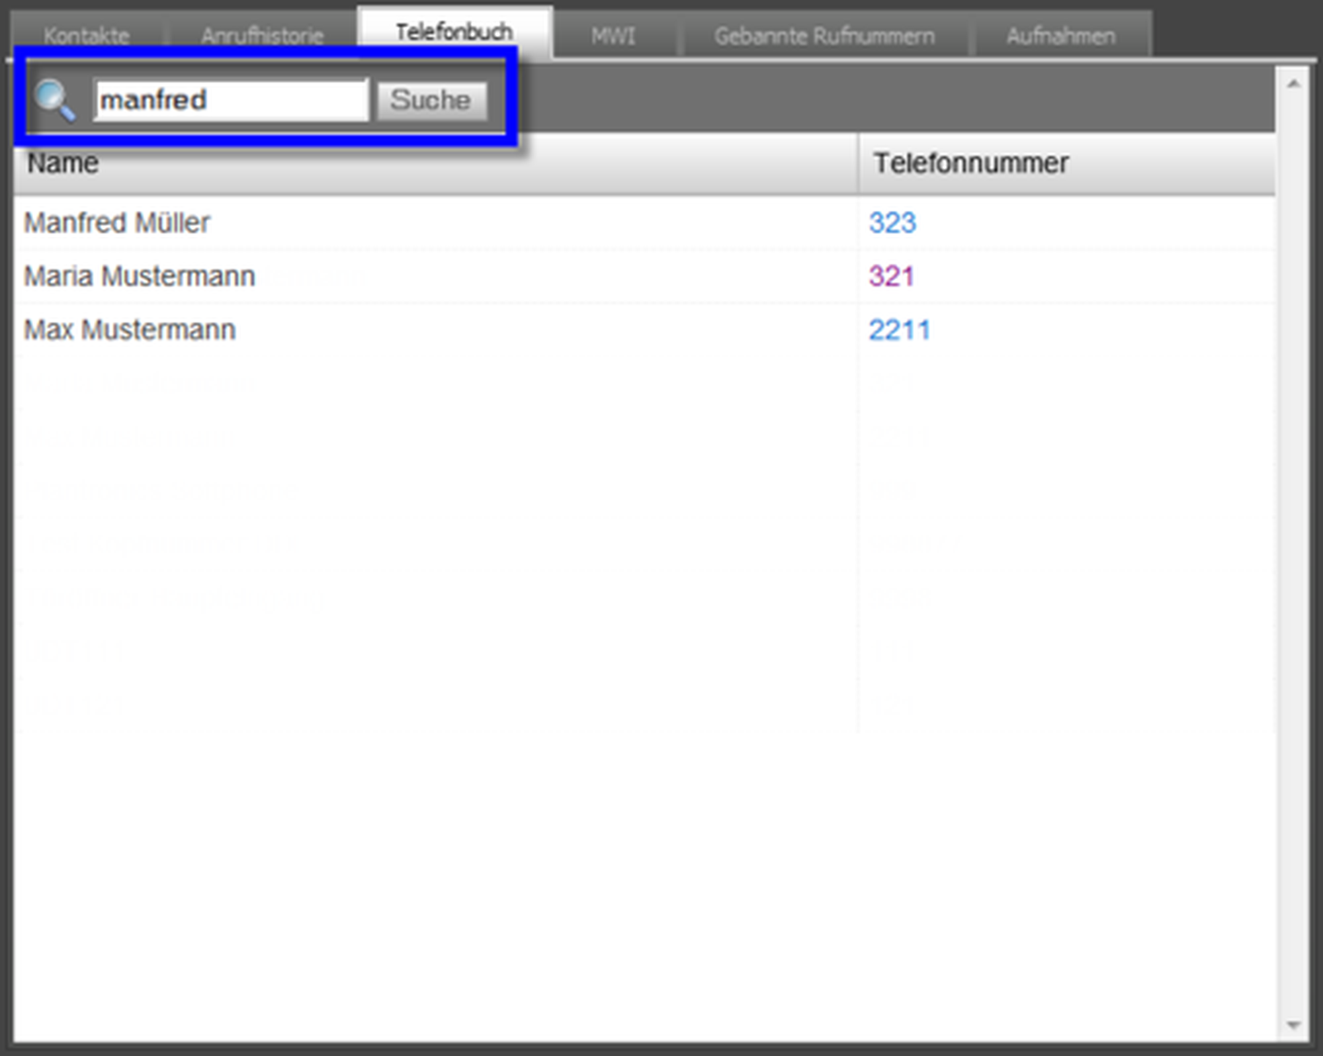
Task: Click the Telefonnummer column header
Action: [x=970, y=163]
